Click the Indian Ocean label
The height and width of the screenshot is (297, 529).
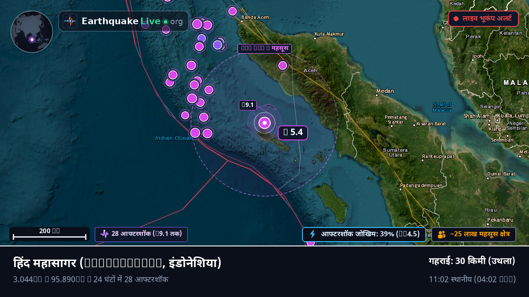(x=174, y=138)
